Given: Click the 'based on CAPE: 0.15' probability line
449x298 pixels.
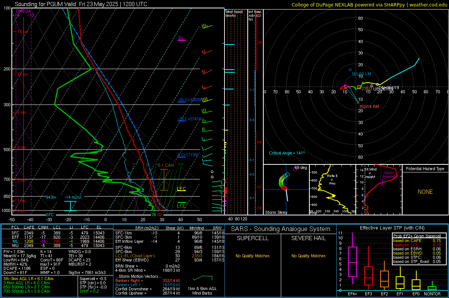Looking at the screenshot, I should point(417,241).
